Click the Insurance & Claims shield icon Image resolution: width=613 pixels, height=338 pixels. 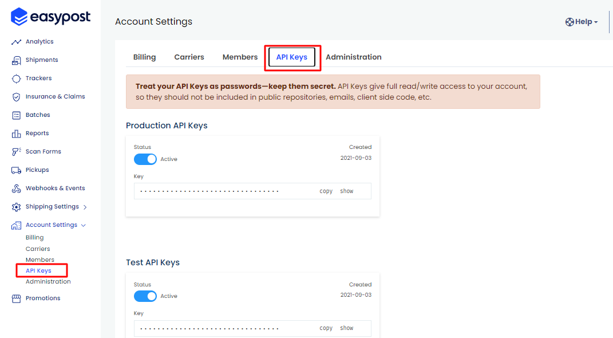[16, 97]
